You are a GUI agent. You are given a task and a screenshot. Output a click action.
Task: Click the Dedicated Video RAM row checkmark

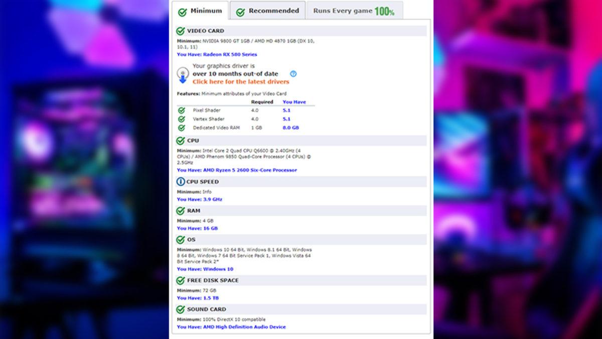tap(182, 128)
